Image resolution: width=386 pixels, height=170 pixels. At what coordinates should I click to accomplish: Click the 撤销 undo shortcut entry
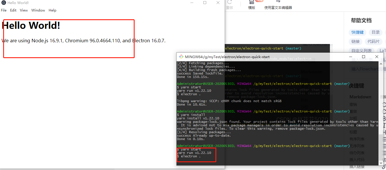(353, 104)
